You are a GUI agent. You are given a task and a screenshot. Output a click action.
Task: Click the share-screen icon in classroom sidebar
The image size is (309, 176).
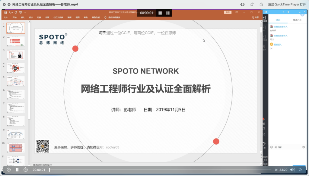(x=264, y=17)
